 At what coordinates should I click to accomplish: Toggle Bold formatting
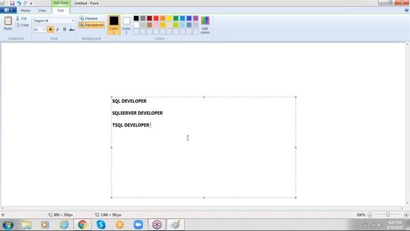(x=51, y=30)
